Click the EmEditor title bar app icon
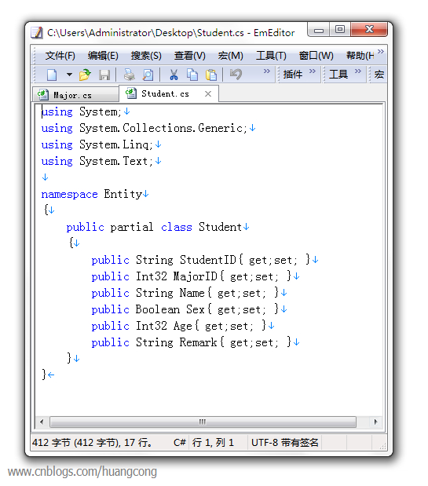Screen dimensions: 428x486 click(x=37, y=32)
